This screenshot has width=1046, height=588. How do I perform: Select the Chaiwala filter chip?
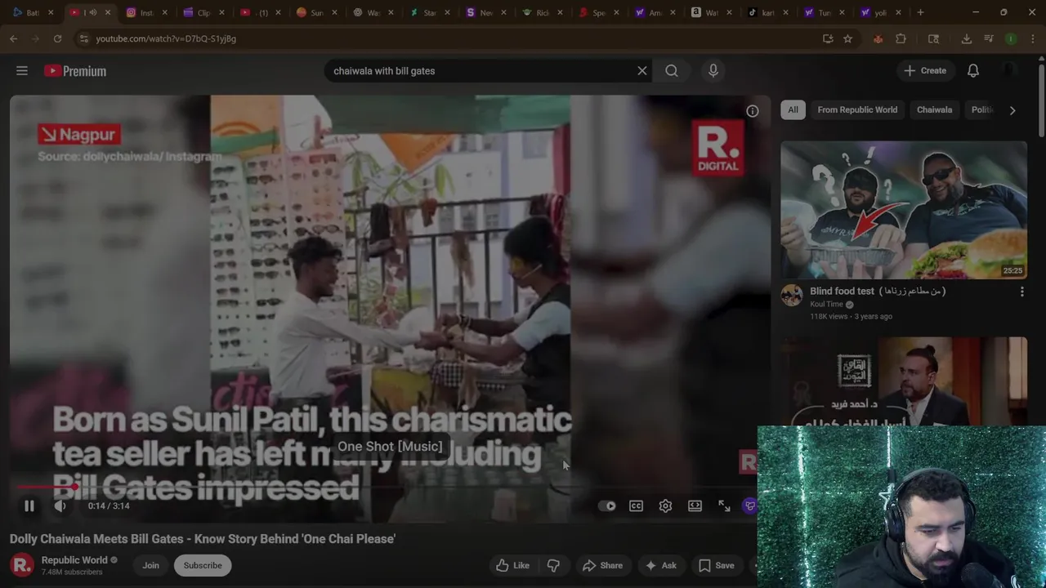934,110
